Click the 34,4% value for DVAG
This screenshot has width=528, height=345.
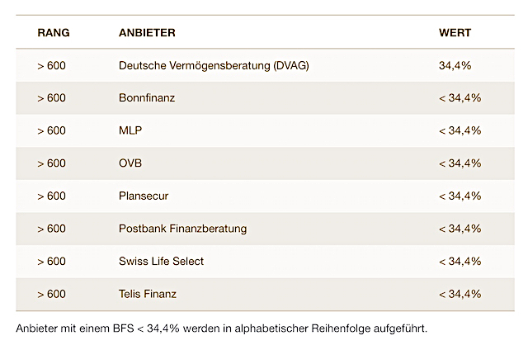point(455,65)
